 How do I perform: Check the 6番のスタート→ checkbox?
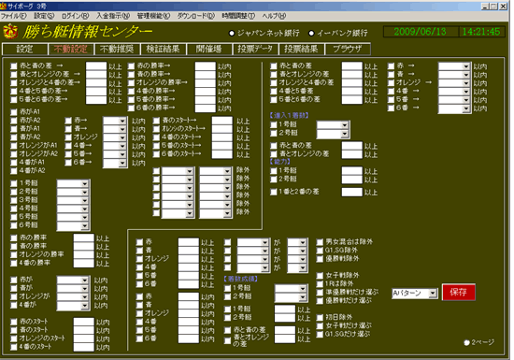(156, 154)
